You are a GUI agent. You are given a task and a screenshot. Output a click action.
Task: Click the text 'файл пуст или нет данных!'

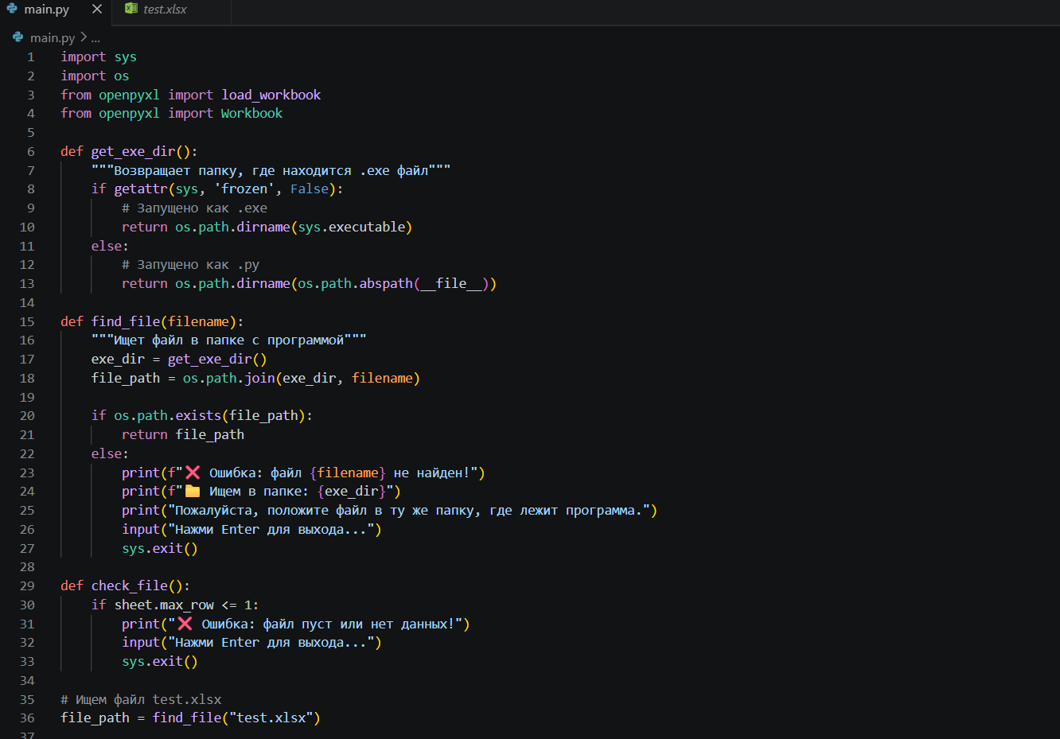(359, 624)
